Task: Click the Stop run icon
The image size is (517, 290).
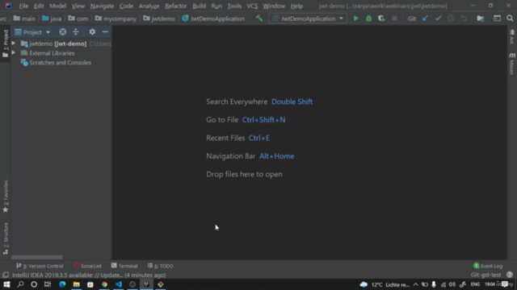Action: (394, 19)
